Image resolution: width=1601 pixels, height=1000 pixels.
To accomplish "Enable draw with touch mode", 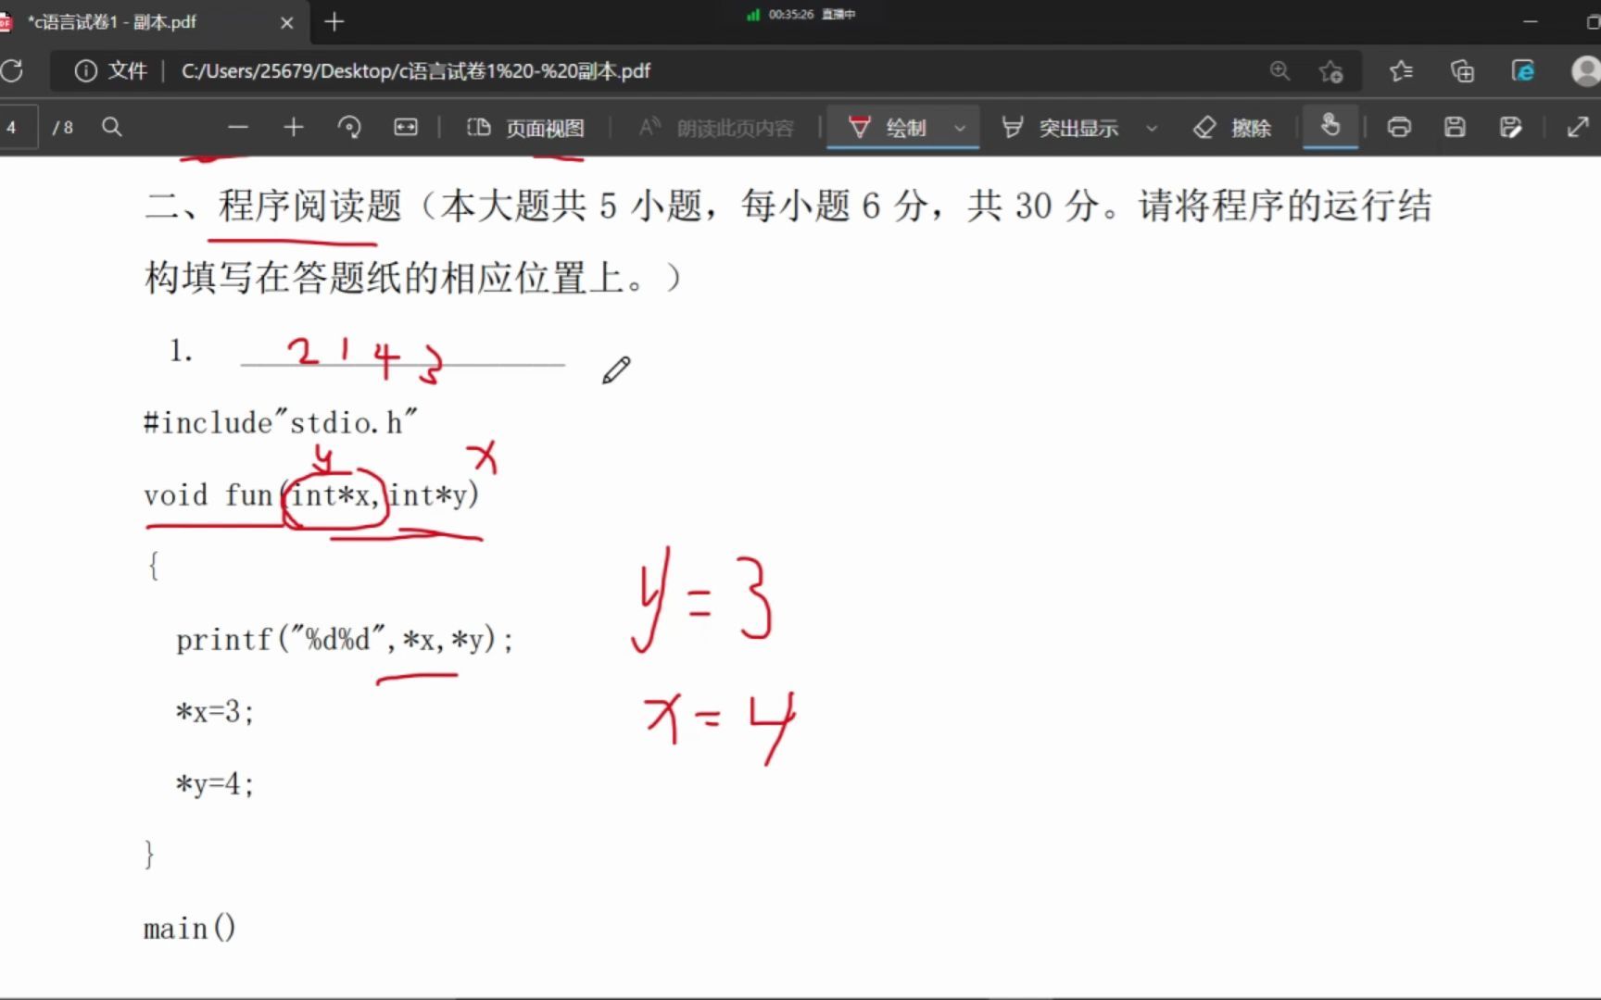I will click(1330, 128).
